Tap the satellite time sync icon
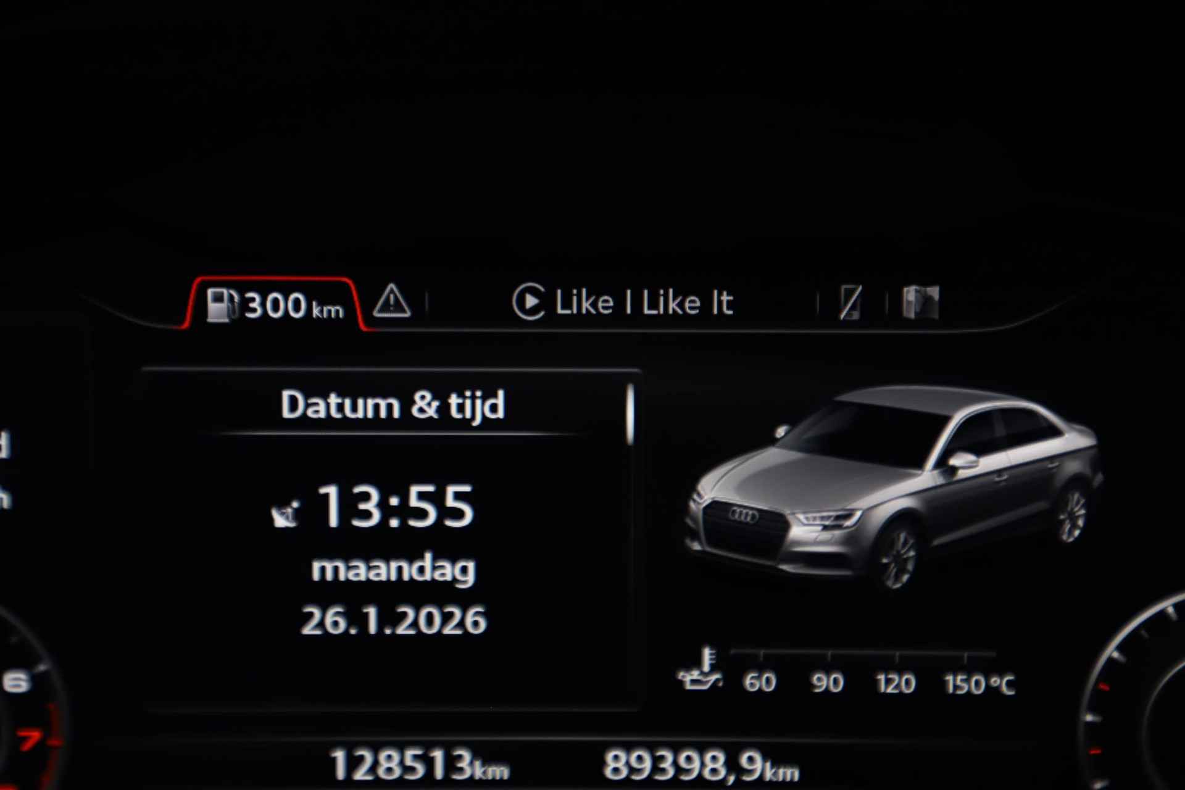The image size is (1185, 790). coord(285,513)
